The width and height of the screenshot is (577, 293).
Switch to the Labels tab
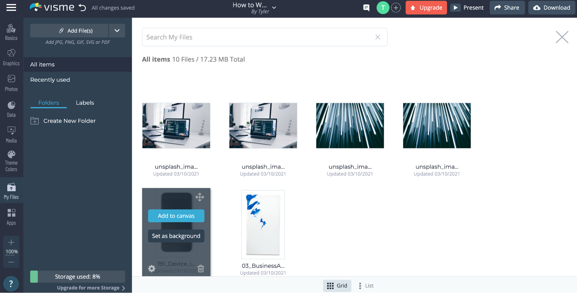point(85,103)
